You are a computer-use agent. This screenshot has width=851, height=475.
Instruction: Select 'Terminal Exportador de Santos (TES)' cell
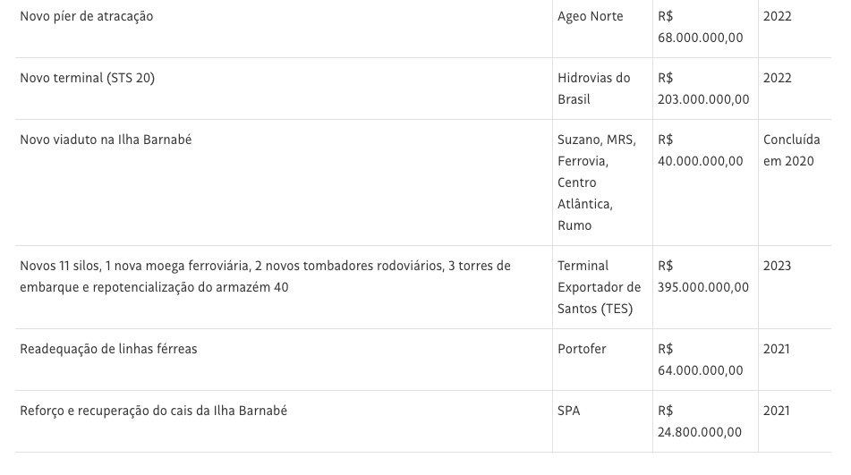pyautogui.click(x=599, y=287)
